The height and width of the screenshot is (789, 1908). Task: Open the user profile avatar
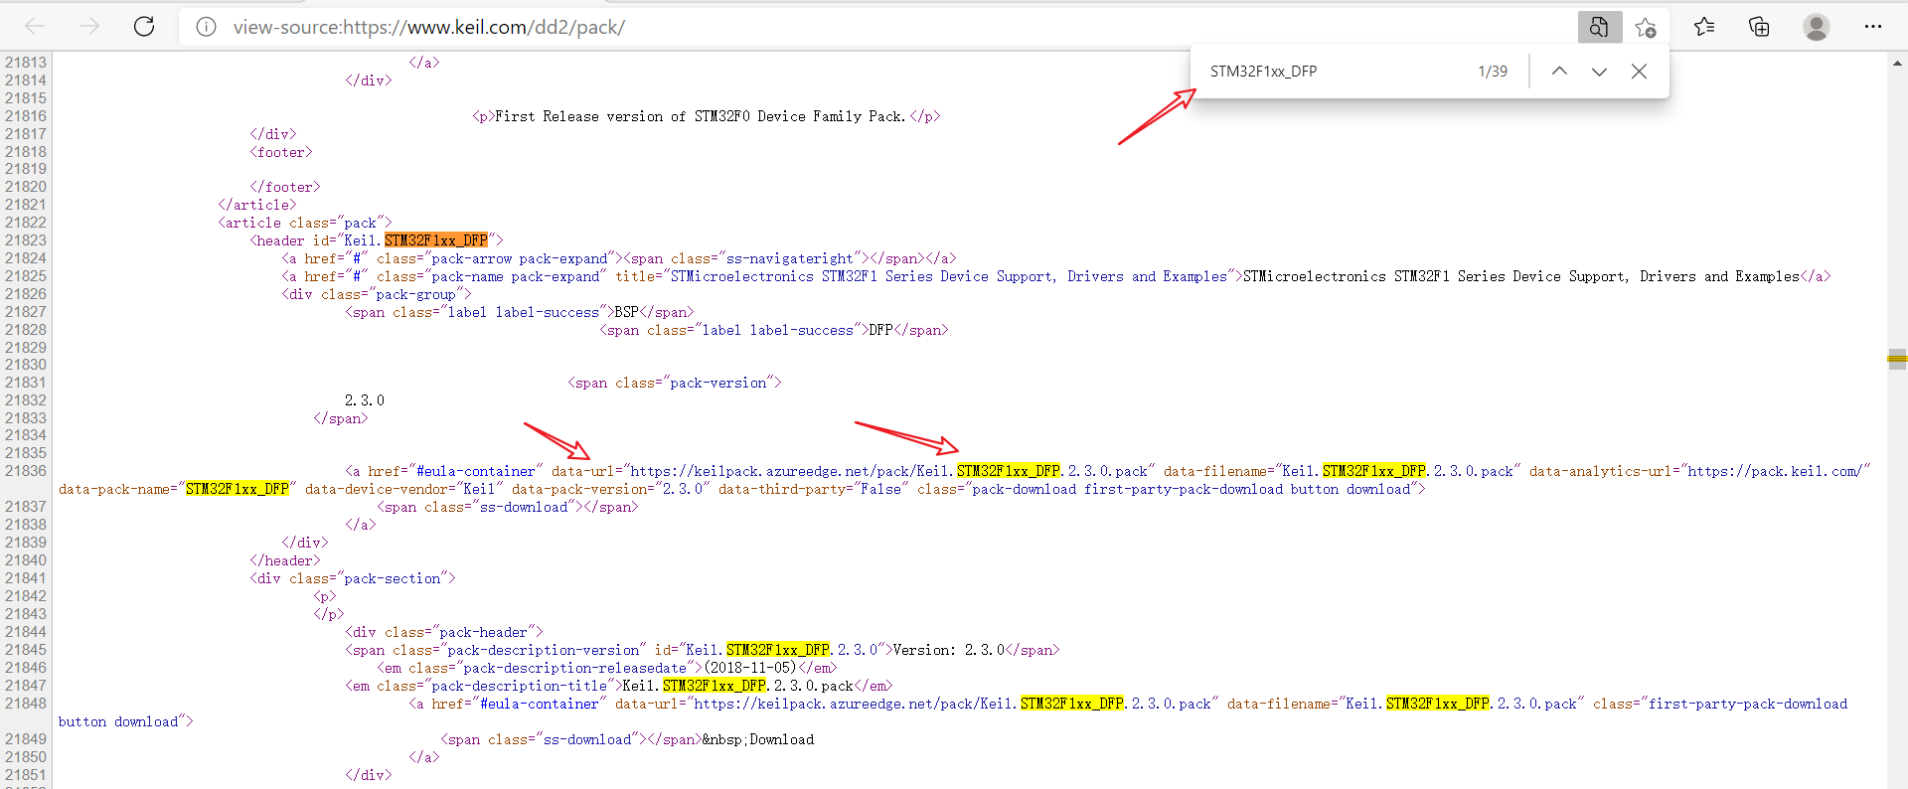coord(1817,27)
